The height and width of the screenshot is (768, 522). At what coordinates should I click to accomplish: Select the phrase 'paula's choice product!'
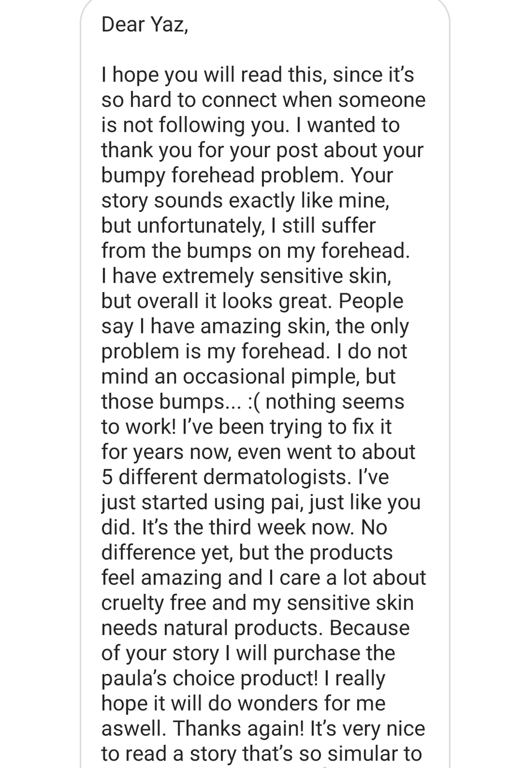click(x=210, y=678)
